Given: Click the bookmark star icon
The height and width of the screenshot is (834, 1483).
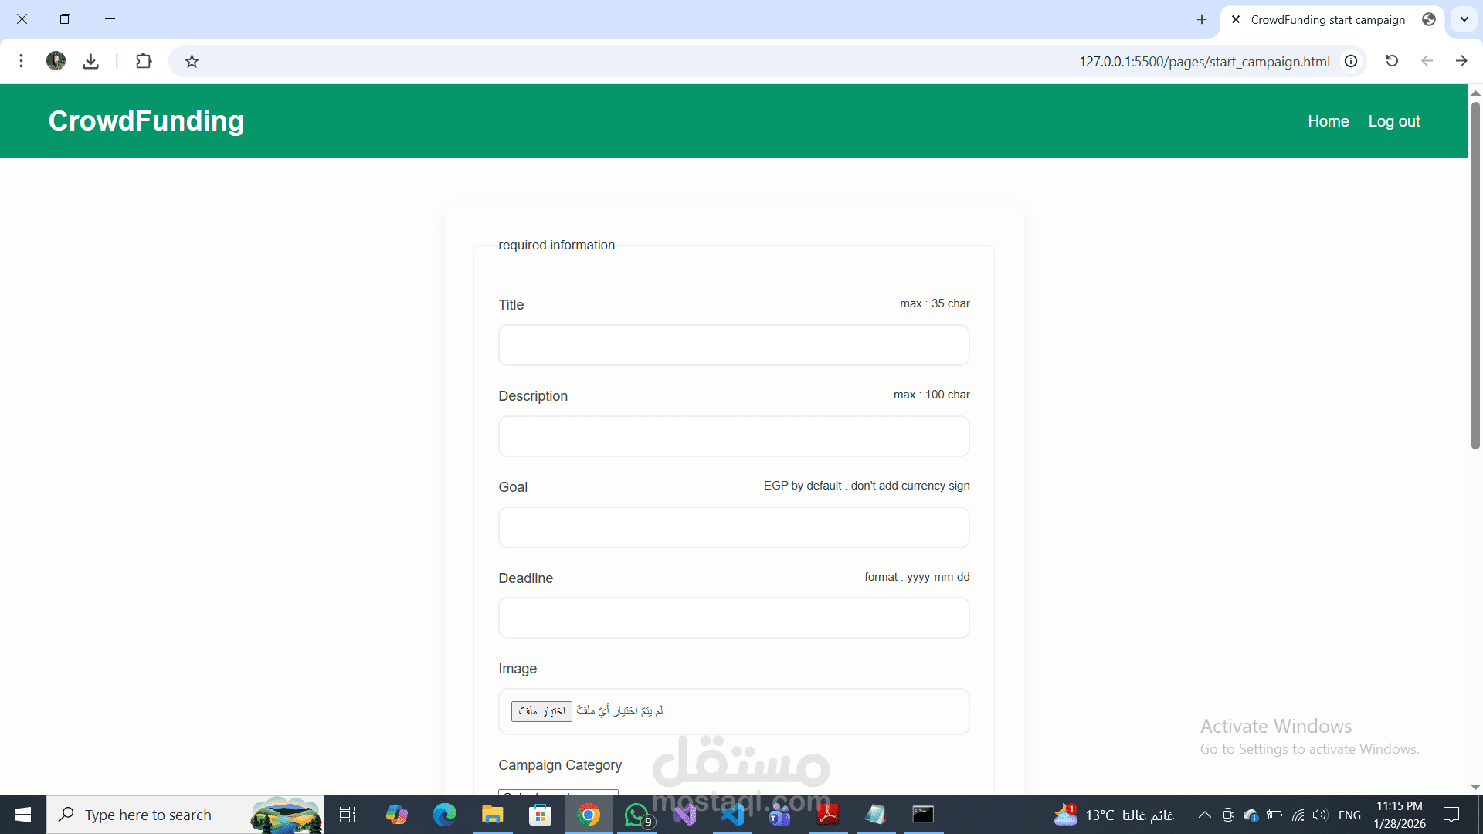Looking at the screenshot, I should pos(192,61).
